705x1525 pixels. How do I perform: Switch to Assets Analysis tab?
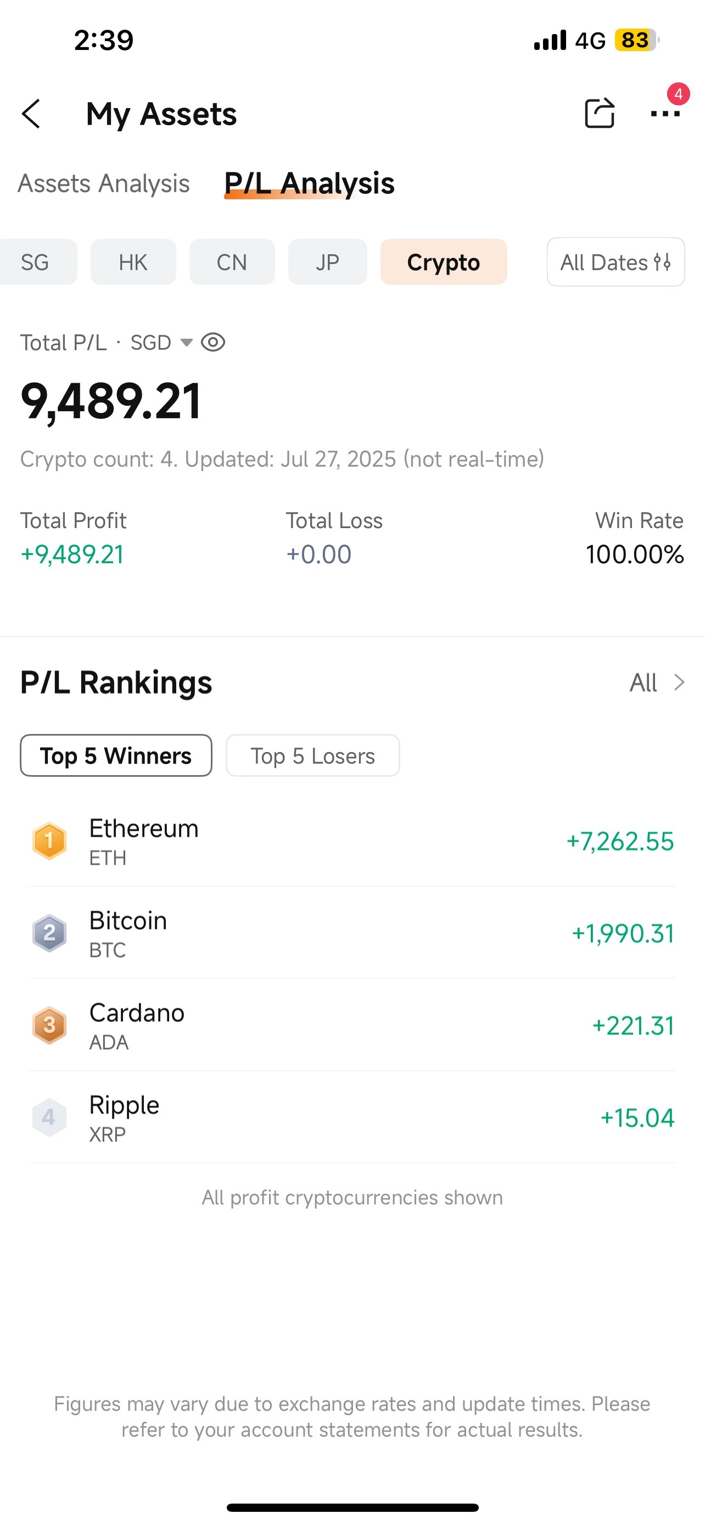[104, 183]
